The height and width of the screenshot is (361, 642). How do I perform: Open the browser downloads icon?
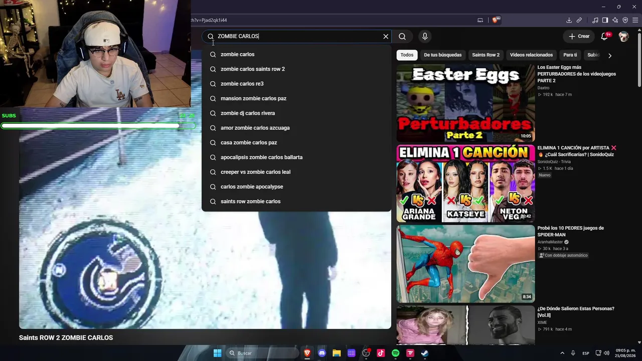pyautogui.click(x=569, y=20)
